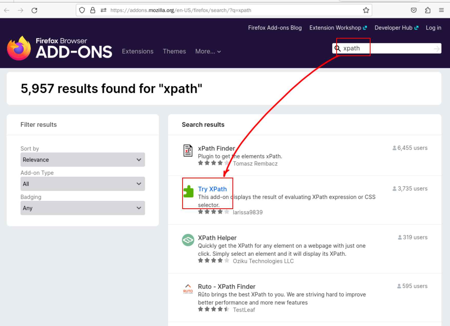
Task: Open the Pocket save icon
Action: point(414,10)
